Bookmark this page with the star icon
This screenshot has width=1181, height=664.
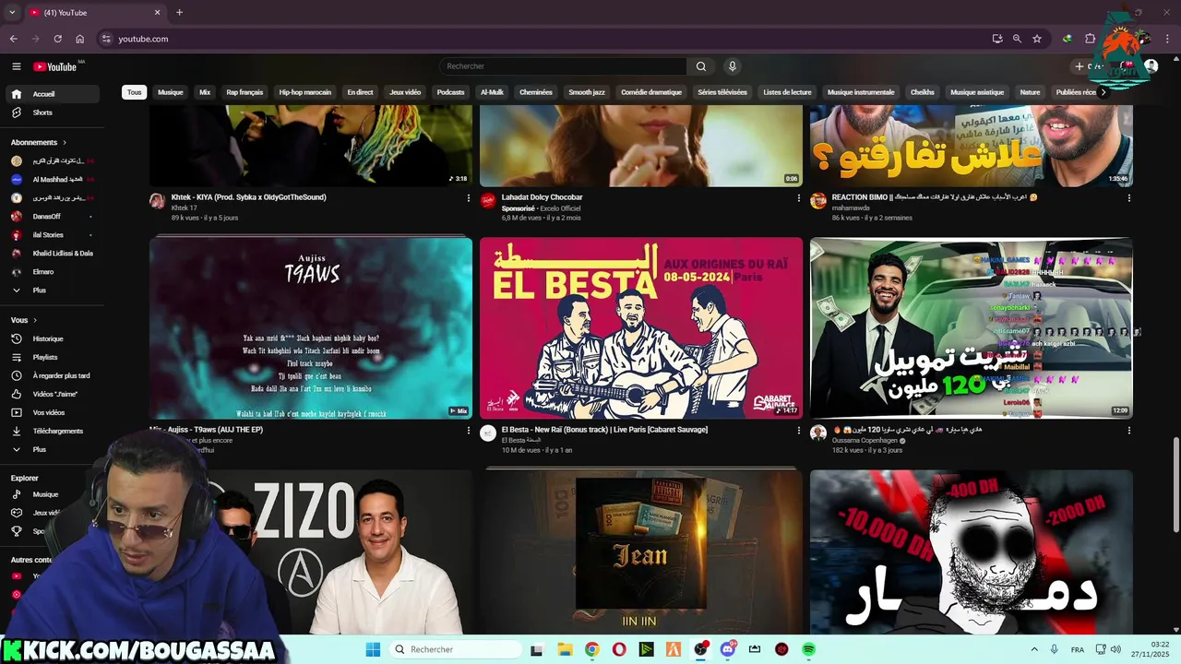pos(1037,39)
